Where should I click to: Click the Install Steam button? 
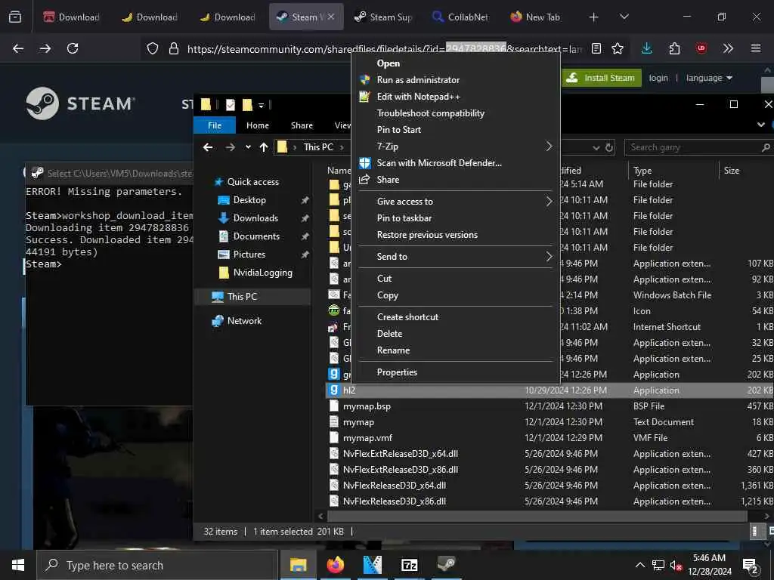(x=601, y=78)
